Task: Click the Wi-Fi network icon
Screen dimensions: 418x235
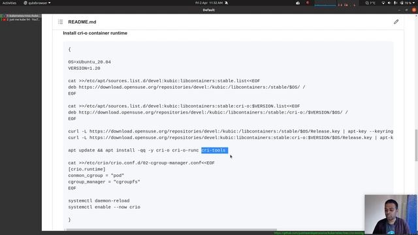Action: (383, 3)
